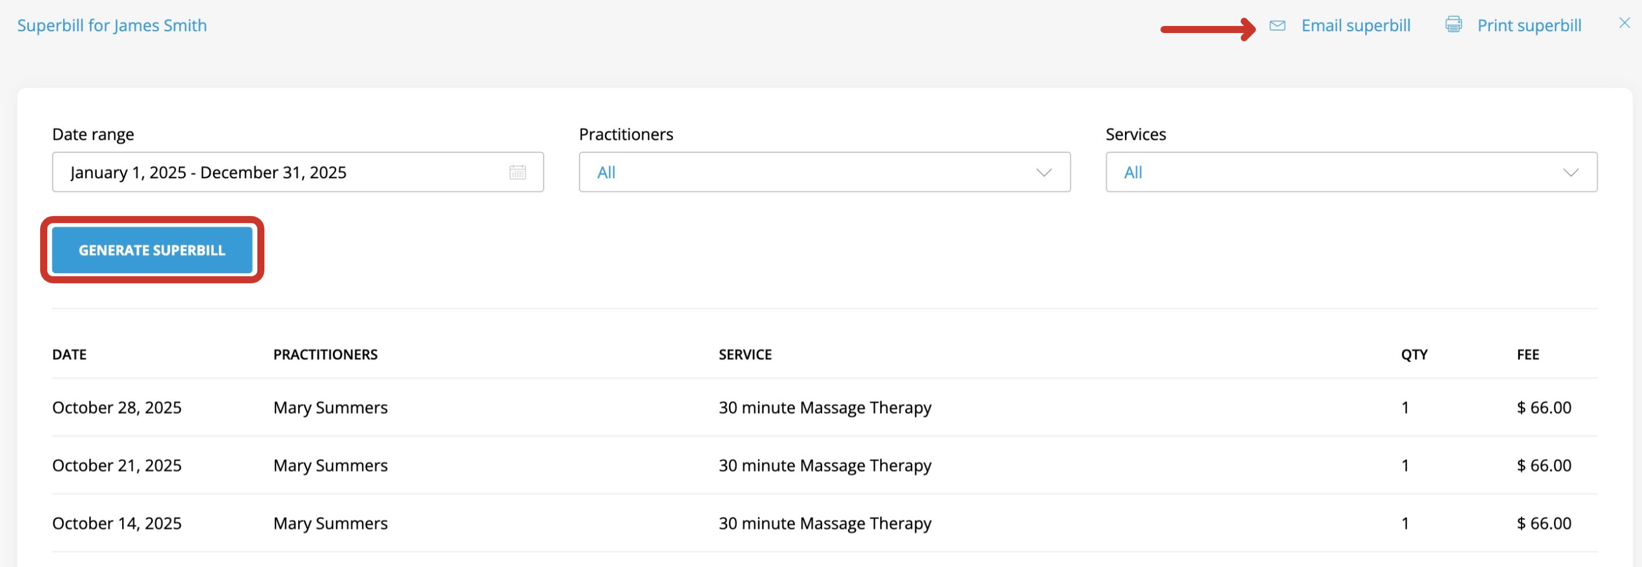Viewport: 1642px width, 567px height.
Task: Click the SERVICE column header
Action: coord(745,355)
